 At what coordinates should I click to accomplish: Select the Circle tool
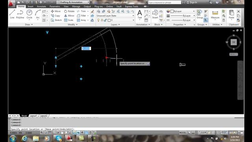[x=29, y=14]
